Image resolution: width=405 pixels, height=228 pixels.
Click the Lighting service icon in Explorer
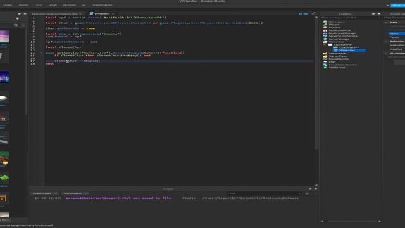coord(325,27)
